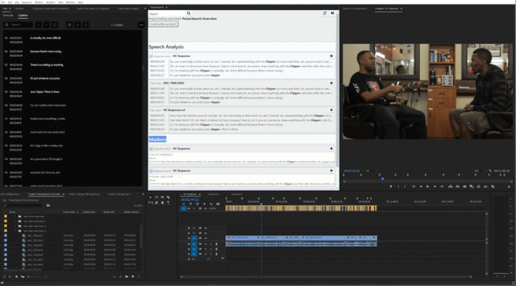Viewport: 516px width, 286px height.
Task: Open timeline display settings wrench
Action: click(x=211, y=204)
